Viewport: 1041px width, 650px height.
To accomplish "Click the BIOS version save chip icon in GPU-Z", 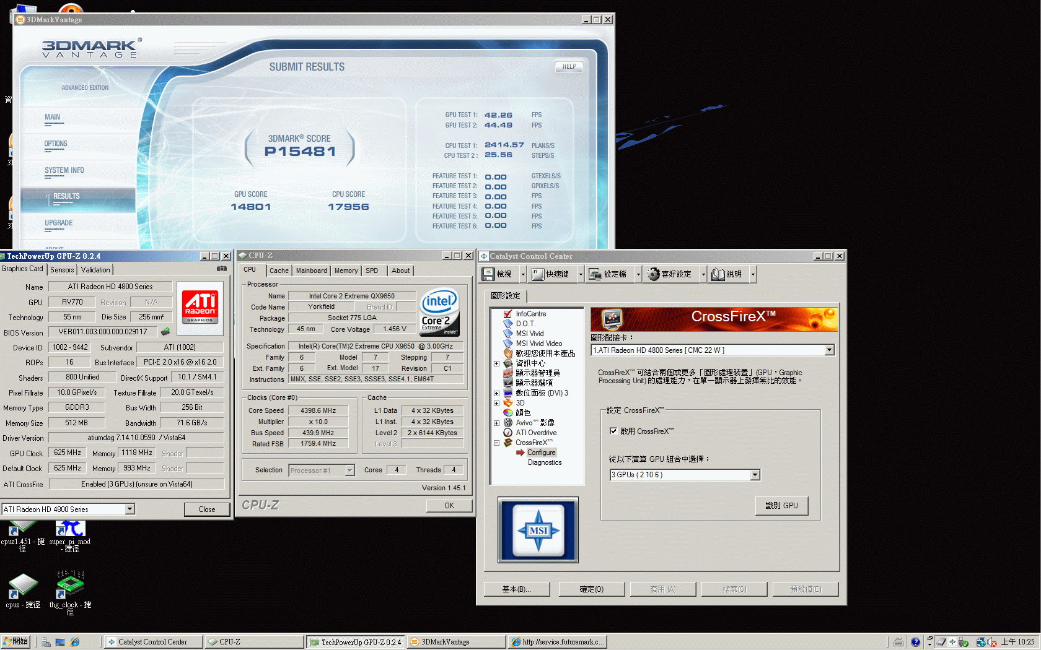I will (165, 332).
